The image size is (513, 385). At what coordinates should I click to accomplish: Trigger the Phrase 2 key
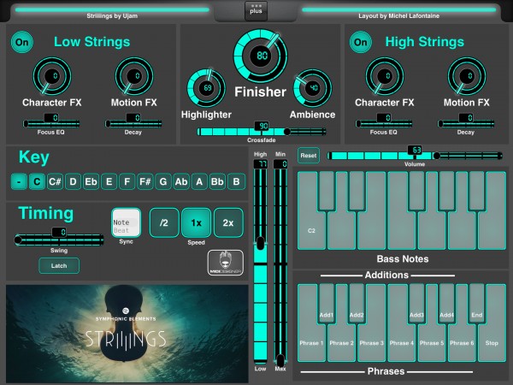(341, 343)
